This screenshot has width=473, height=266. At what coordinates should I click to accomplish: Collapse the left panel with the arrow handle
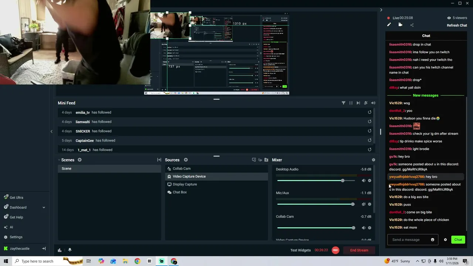pyautogui.click(x=51, y=131)
